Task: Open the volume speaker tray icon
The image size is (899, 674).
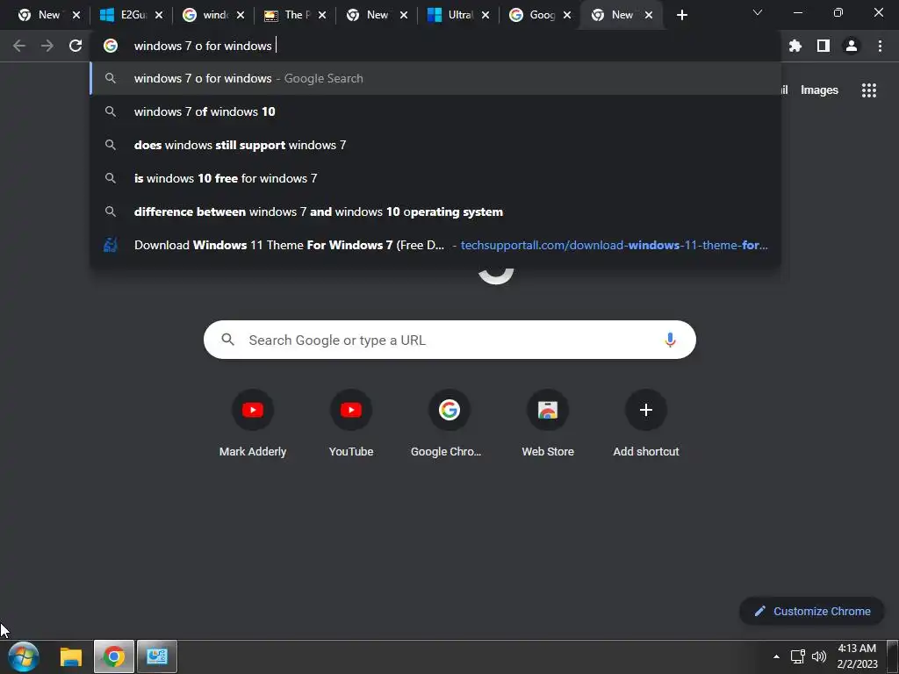Action: click(x=819, y=656)
